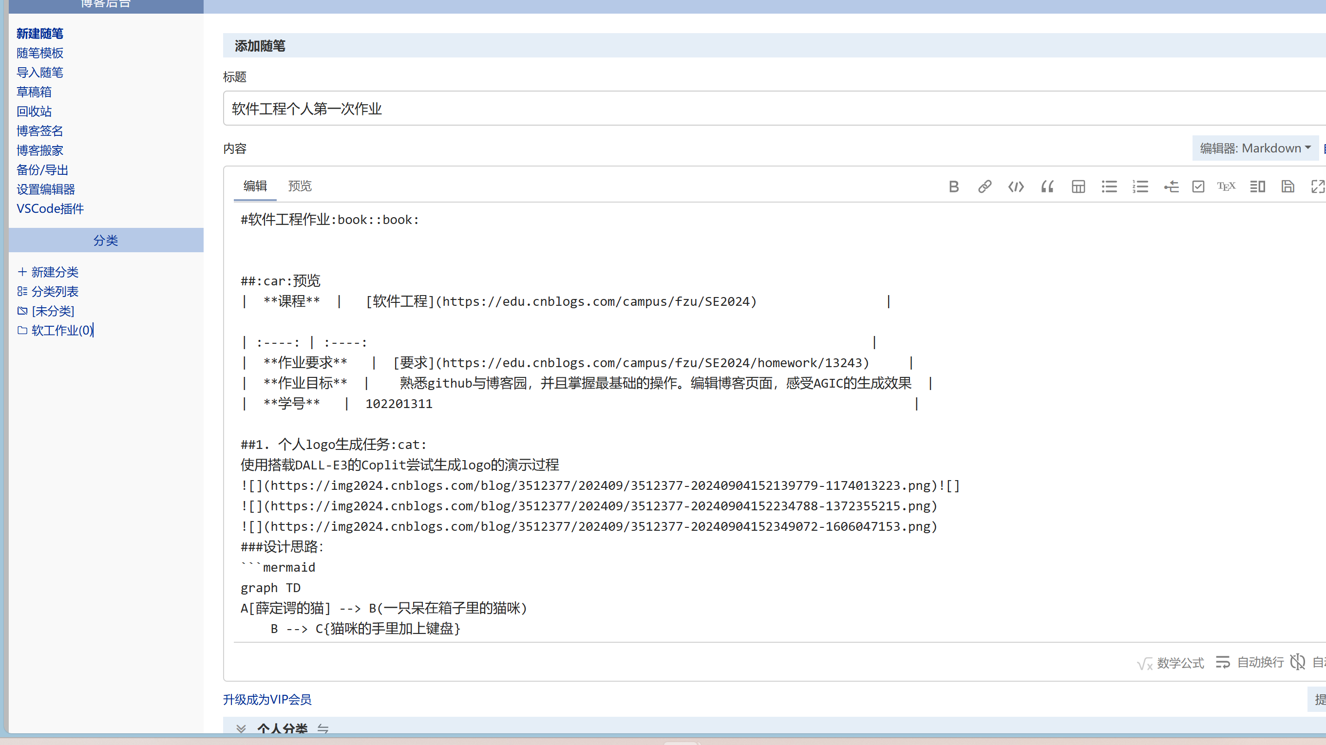The width and height of the screenshot is (1326, 745).
Task: Open 导入随笔 in the sidebar
Action: pyautogui.click(x=39, y=73)
